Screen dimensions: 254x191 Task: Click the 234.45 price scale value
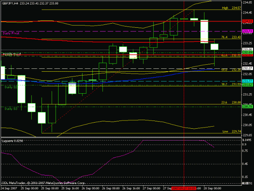247,13
